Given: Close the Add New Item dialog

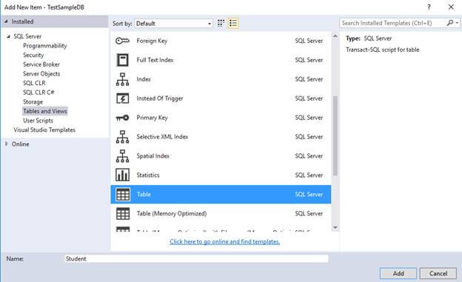Looking at the screenshot, I should 451,7.
